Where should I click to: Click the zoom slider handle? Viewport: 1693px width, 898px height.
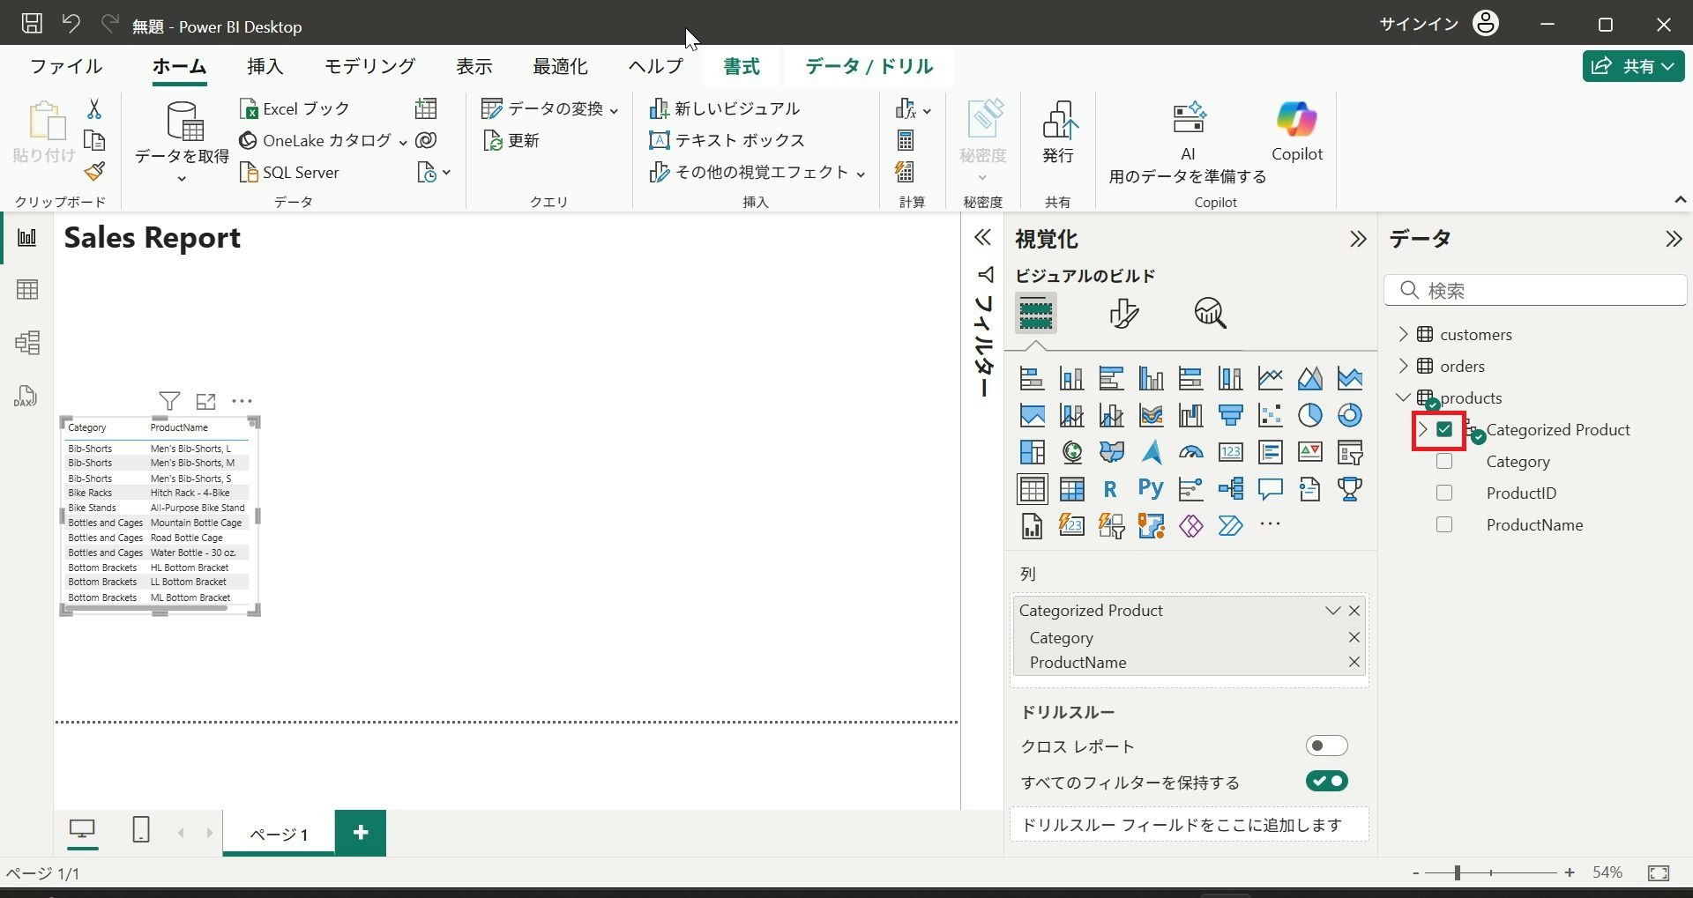[1458, 872]
